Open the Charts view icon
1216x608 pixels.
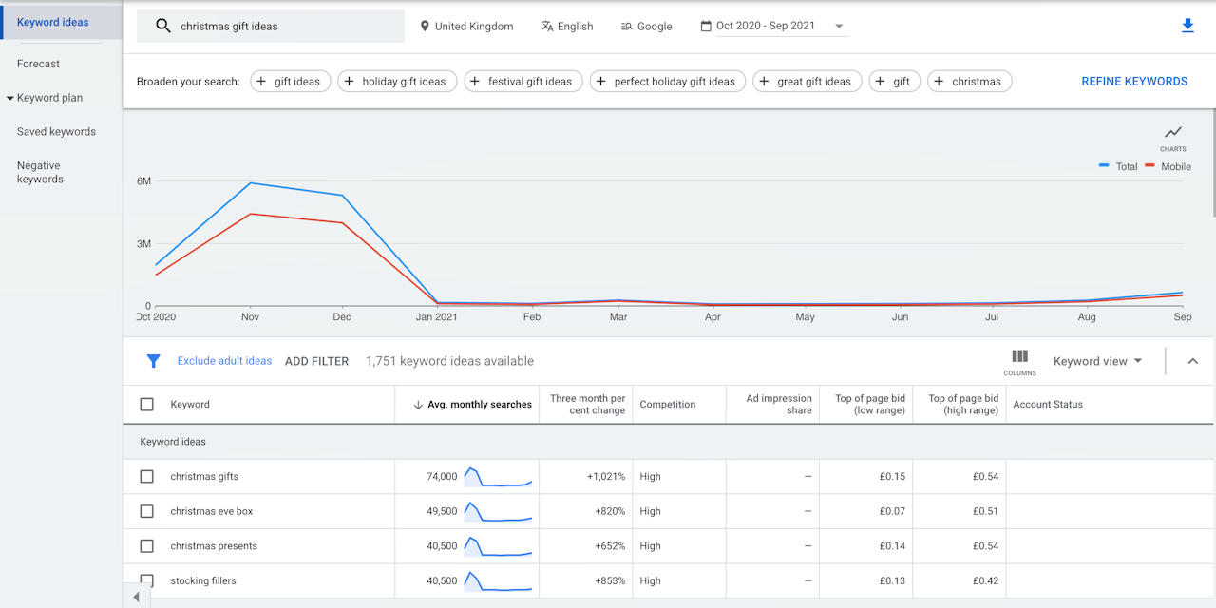[1172, 133]
